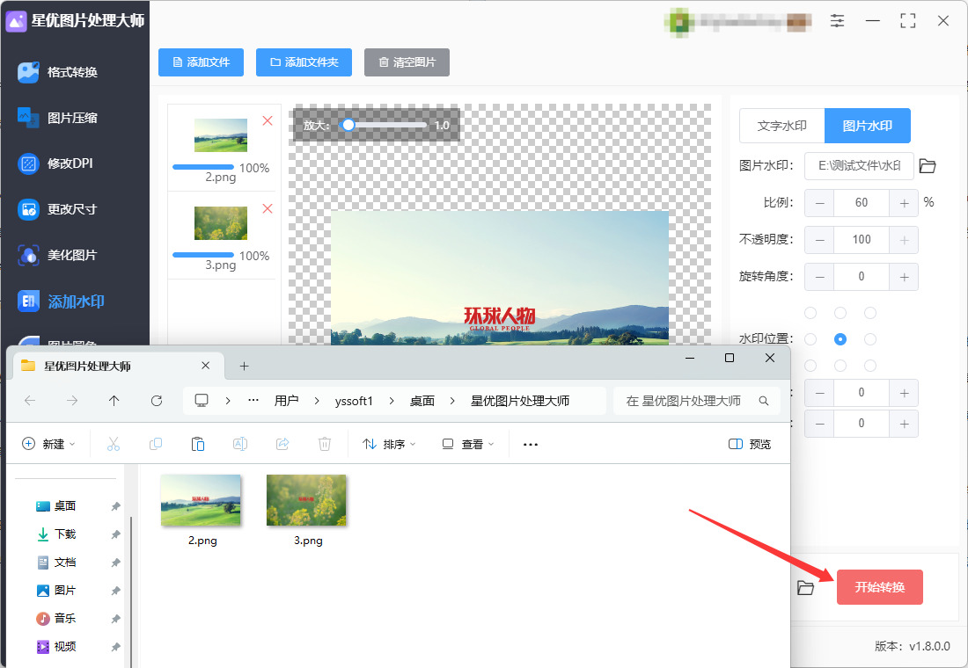Remove 3.png using its red X
This screenshot has height=668, width=968.
[x=268, y=208]
